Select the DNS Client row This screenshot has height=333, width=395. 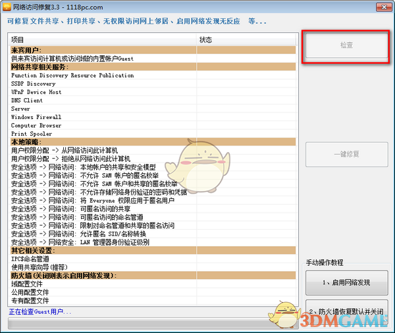coord(153,100)
